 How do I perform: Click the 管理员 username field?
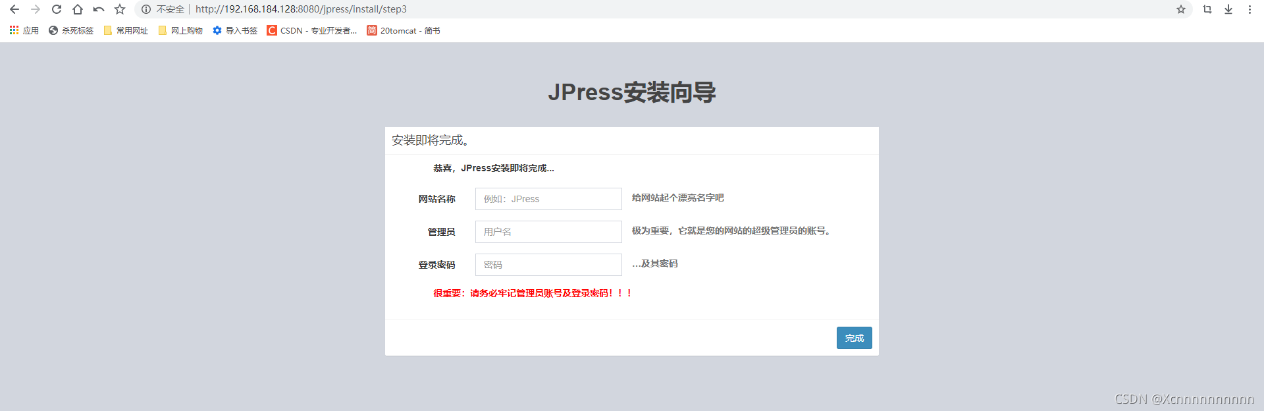[548, 232]
